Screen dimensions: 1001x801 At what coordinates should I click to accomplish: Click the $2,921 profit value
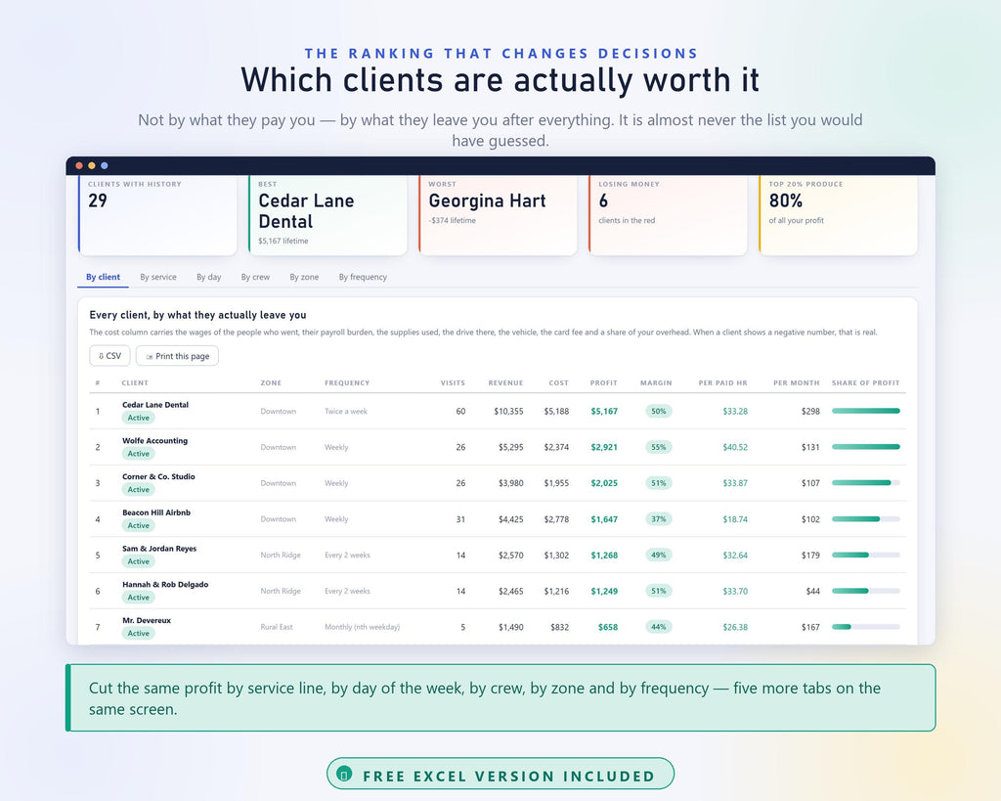[x=604, y=447]
